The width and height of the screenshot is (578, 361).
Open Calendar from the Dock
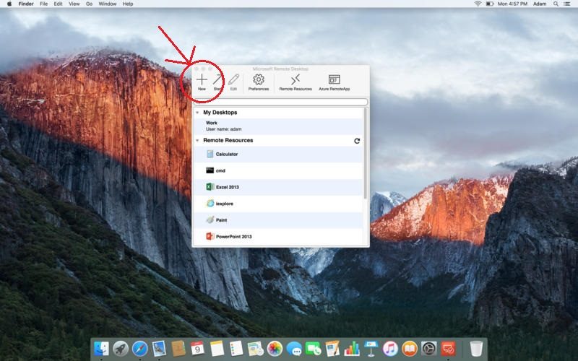tap(197, 348)
